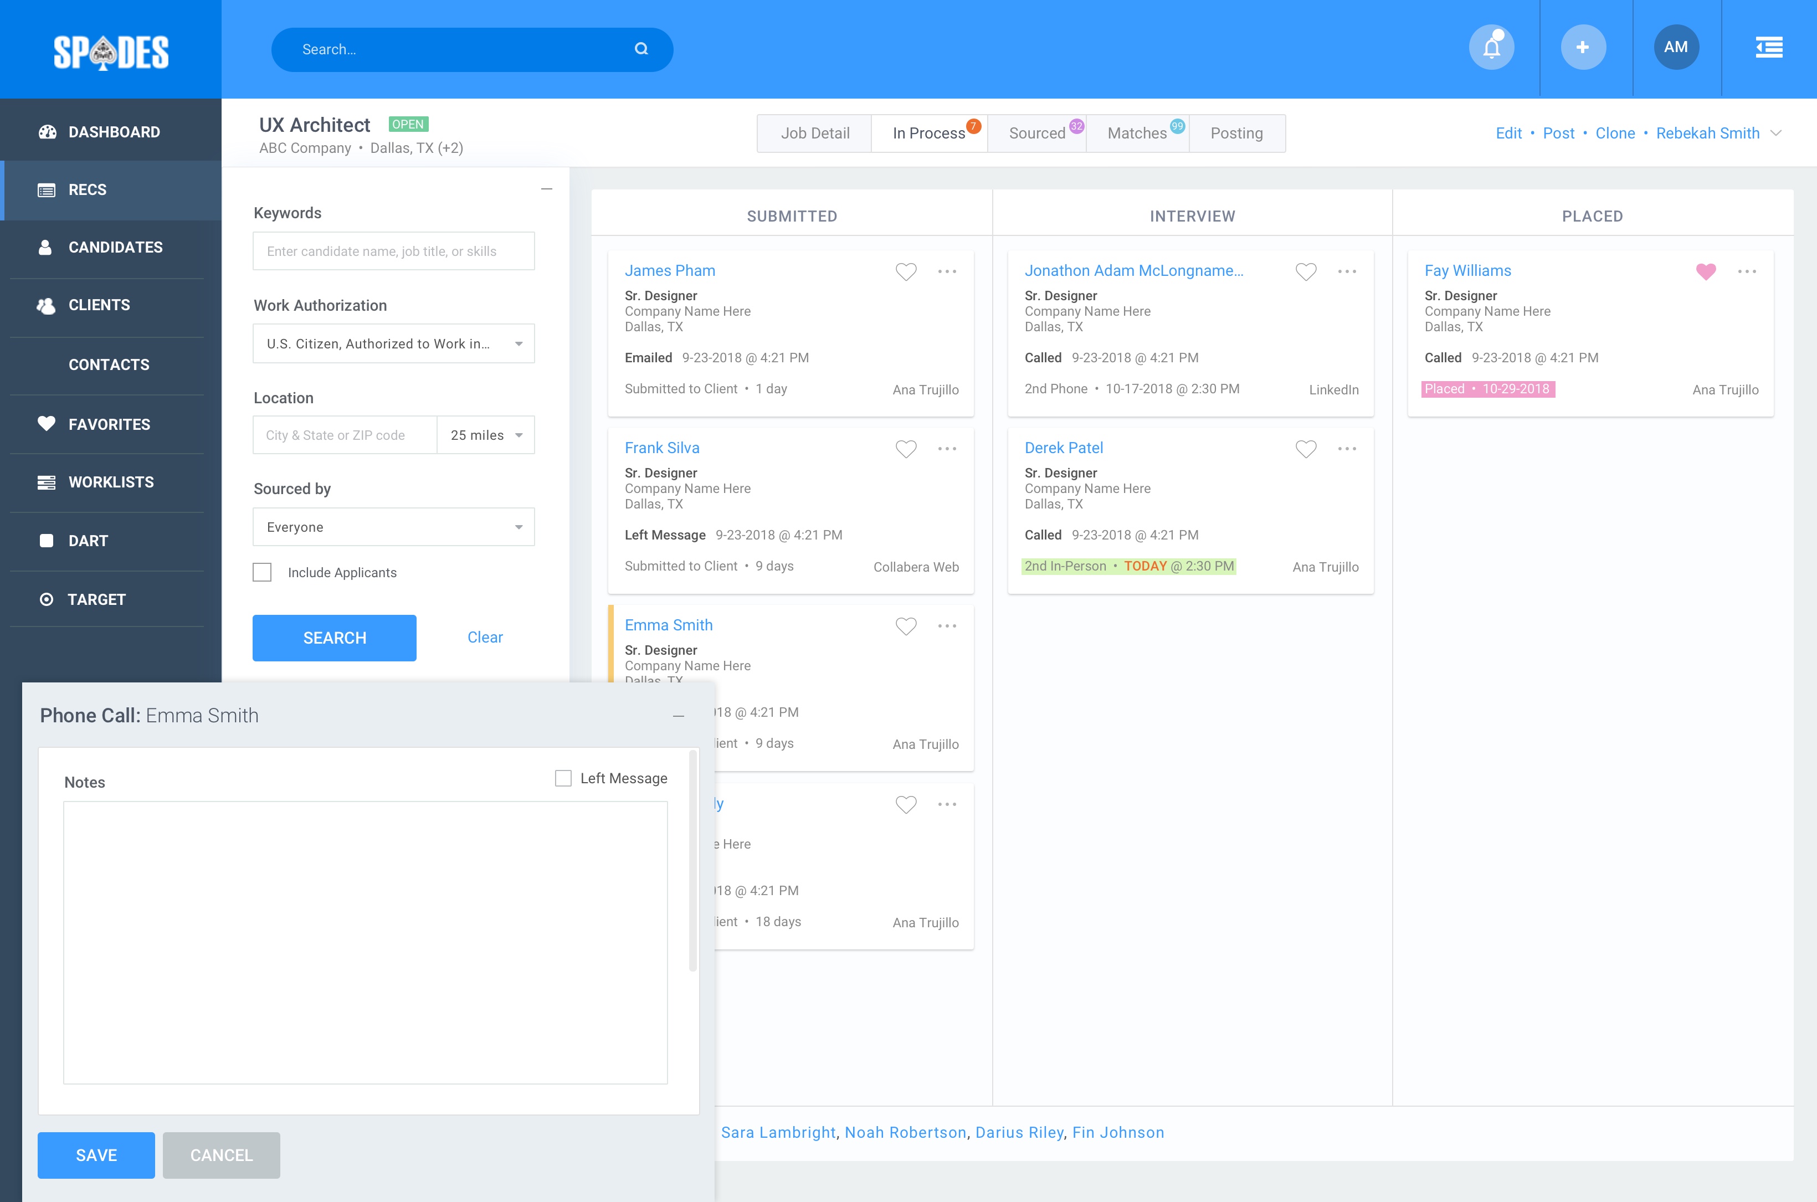
Task: Click the AM user avatar
Action: coord(1676,47)
